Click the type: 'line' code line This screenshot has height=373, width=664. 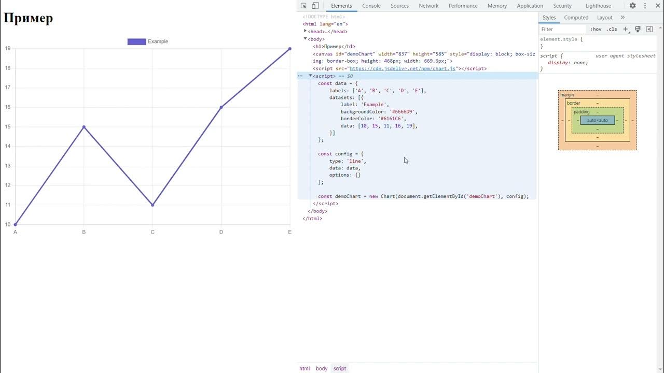tap(348, 161)
